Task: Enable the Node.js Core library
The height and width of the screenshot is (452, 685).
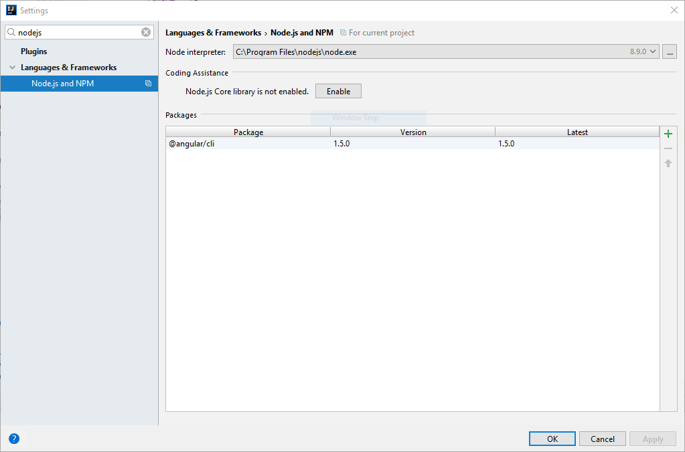Action: 338,92
